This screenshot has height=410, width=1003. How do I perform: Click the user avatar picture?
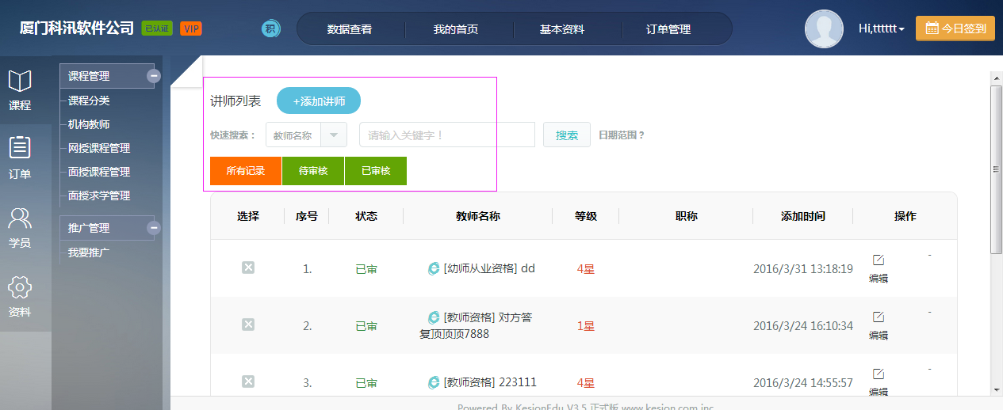coord(824,29)
